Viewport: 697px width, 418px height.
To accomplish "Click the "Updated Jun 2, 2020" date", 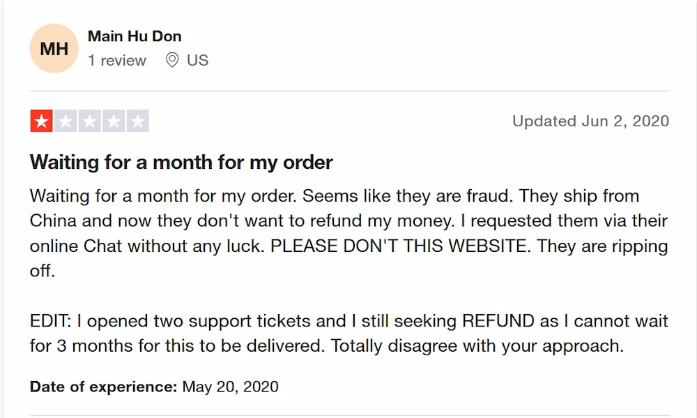I will (x=590, y=121).
